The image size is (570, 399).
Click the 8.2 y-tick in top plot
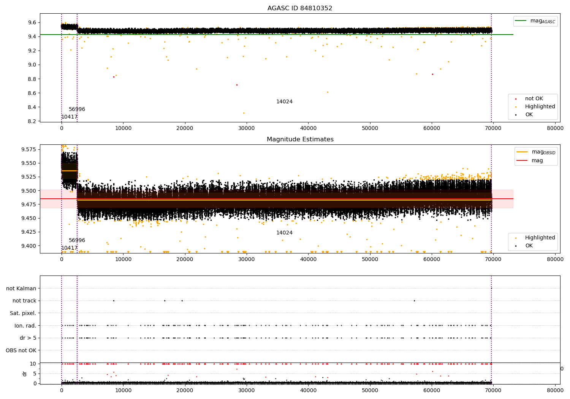click(x=32, y=122)
